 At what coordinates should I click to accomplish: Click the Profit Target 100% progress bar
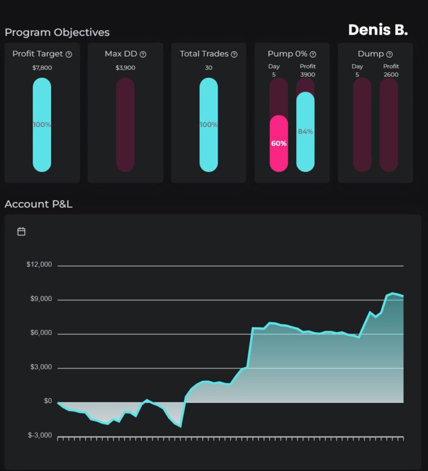42,125
